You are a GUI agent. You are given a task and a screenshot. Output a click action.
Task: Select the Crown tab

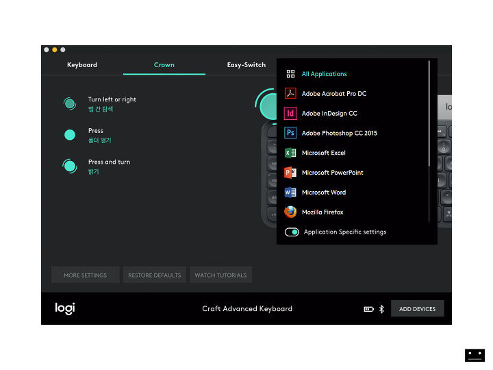(x=164, y=65)
